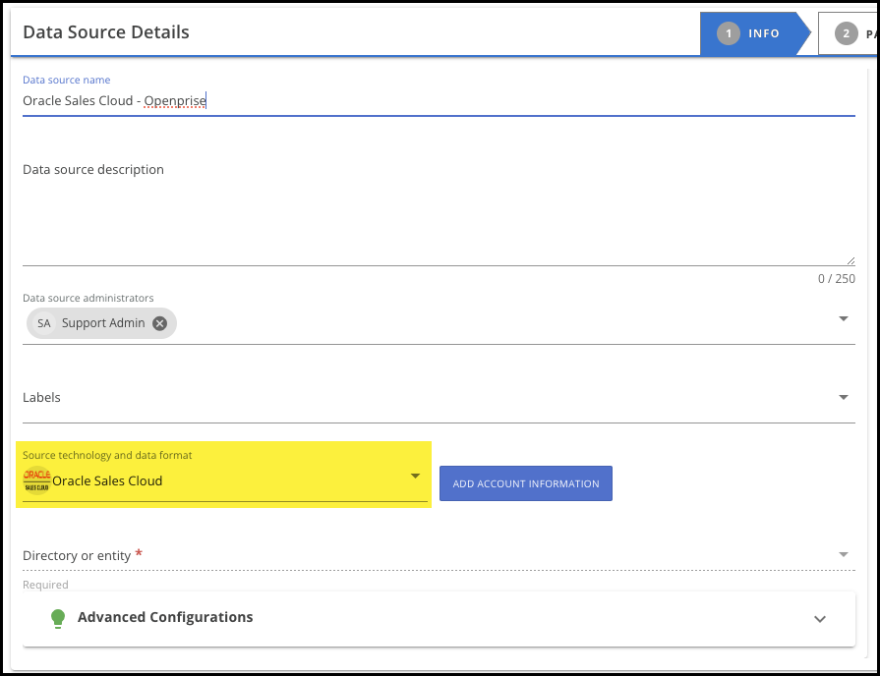Open the Directory or entity dropdown arrow
Viewport: 880px width, 676px height.
(x=843, y=555)
